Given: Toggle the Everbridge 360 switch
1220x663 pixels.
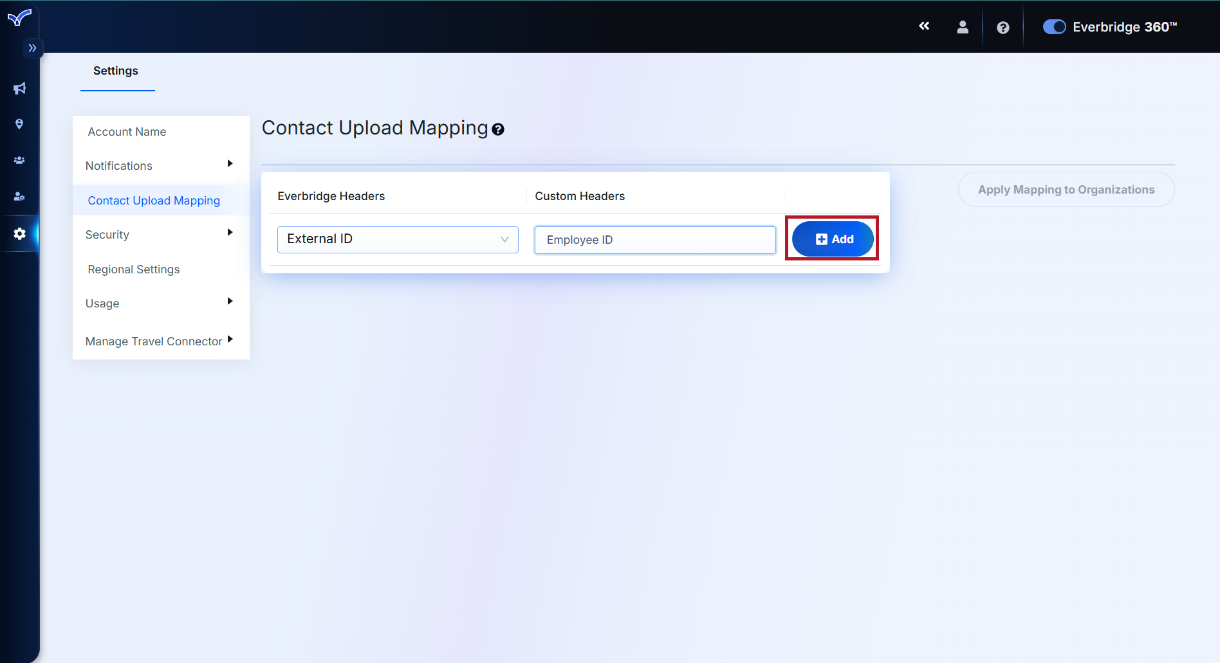Looking at the screenshot, I should click(x=1054, y=27).
